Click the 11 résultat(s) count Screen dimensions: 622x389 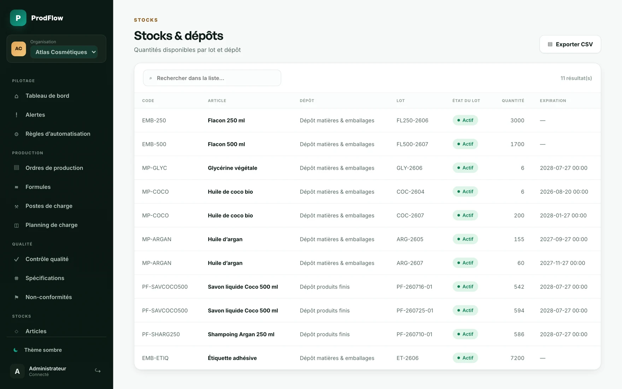576,78
